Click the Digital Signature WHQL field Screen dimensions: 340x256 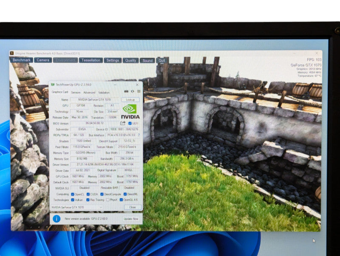[x=129, y=170]
